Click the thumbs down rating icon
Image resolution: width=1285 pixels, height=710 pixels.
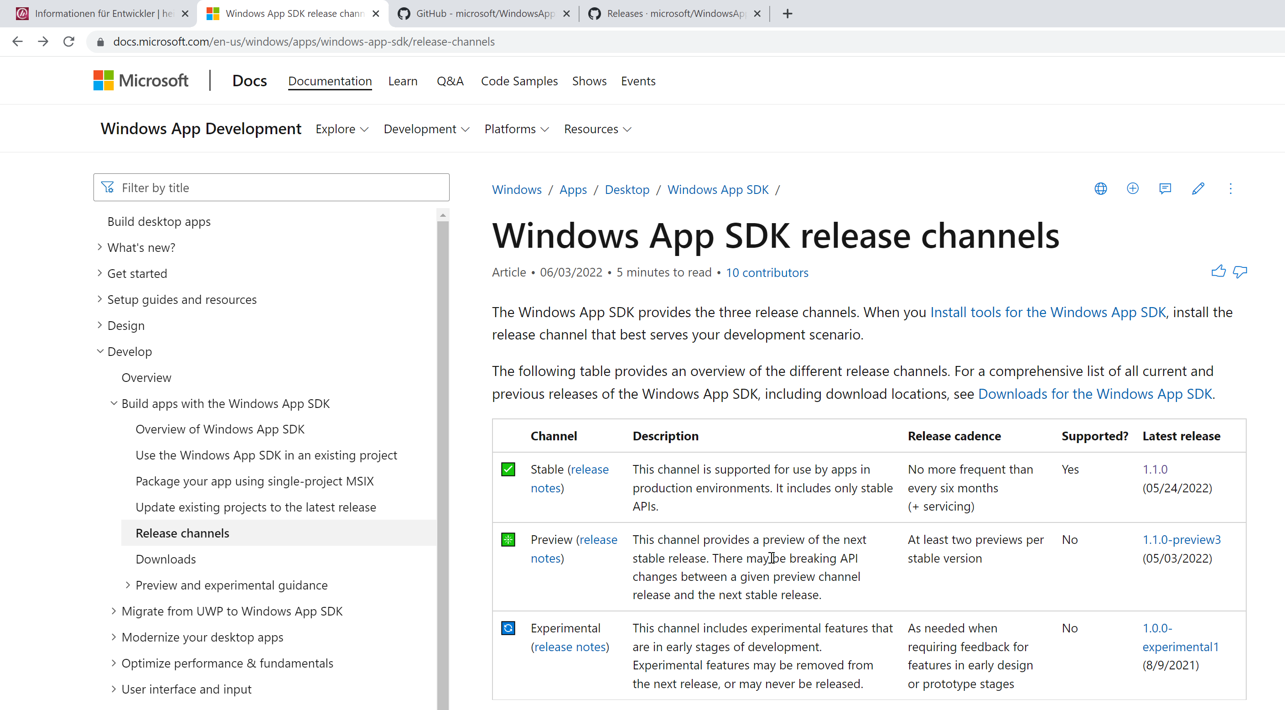point(1239,271)
